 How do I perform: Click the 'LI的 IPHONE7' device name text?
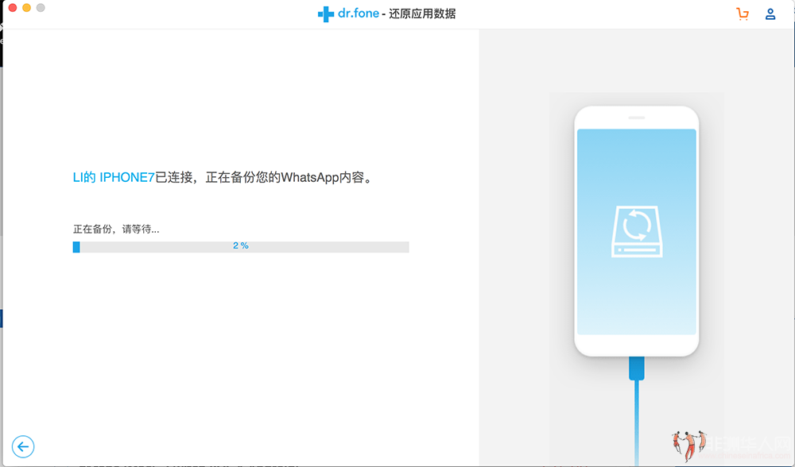pos(114,177)
